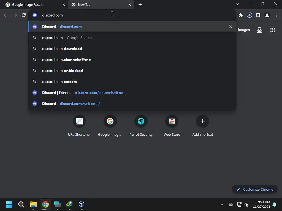Viewport: 282px width, 211px height.
Task: Select discord.com unblocked suggestion
Action: [x=132, y=71]
